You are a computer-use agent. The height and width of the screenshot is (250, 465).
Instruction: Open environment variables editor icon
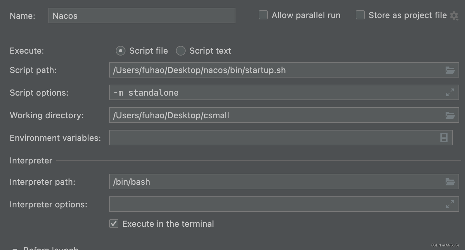(444, 138)
